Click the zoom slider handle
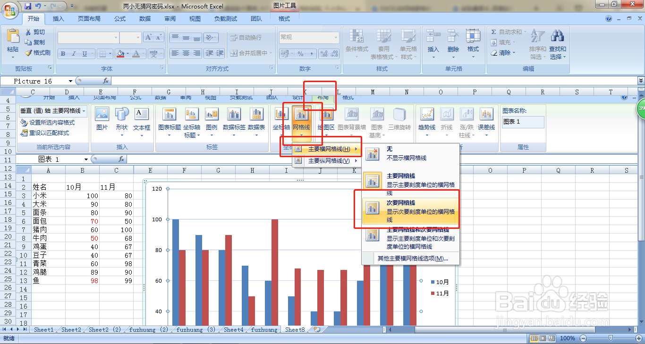The width and height of the screenshot is (645, 344). pos(611,338)
